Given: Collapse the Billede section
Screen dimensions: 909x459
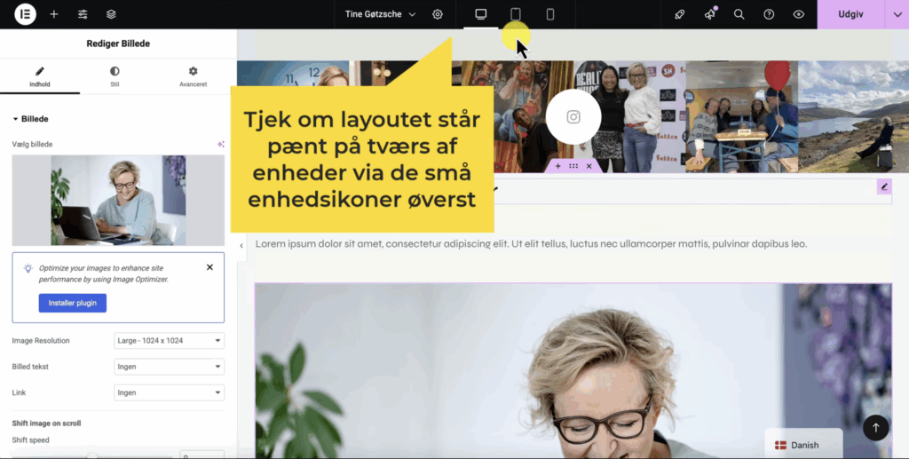Looking at the screenshot, I should (x=31, y=119).
